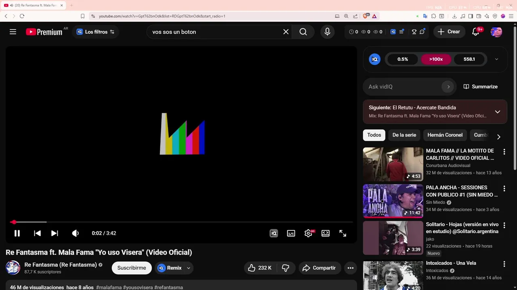Open the Brave Shields lion icon
This screenshot has height=290, width=517.
pyautogui.click(x=366, y=16)
